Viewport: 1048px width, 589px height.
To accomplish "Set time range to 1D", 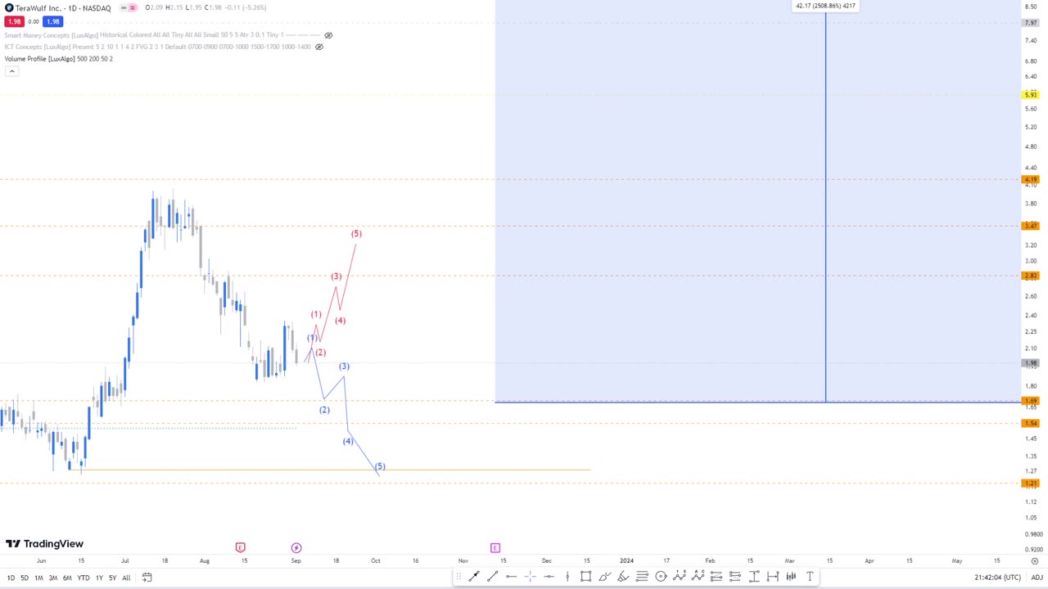I will pos(11,578).
